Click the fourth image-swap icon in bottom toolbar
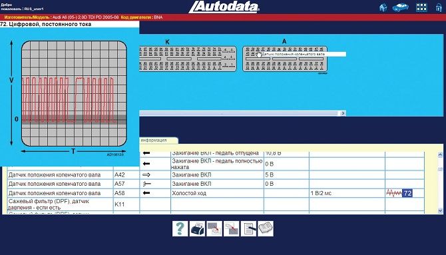 coord(231,228)
